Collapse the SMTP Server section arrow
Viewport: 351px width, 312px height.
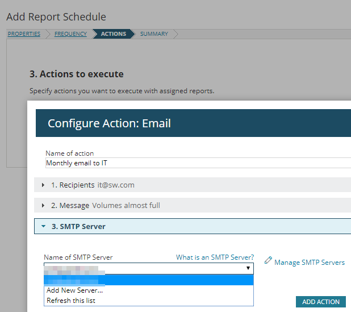(43, 226)
